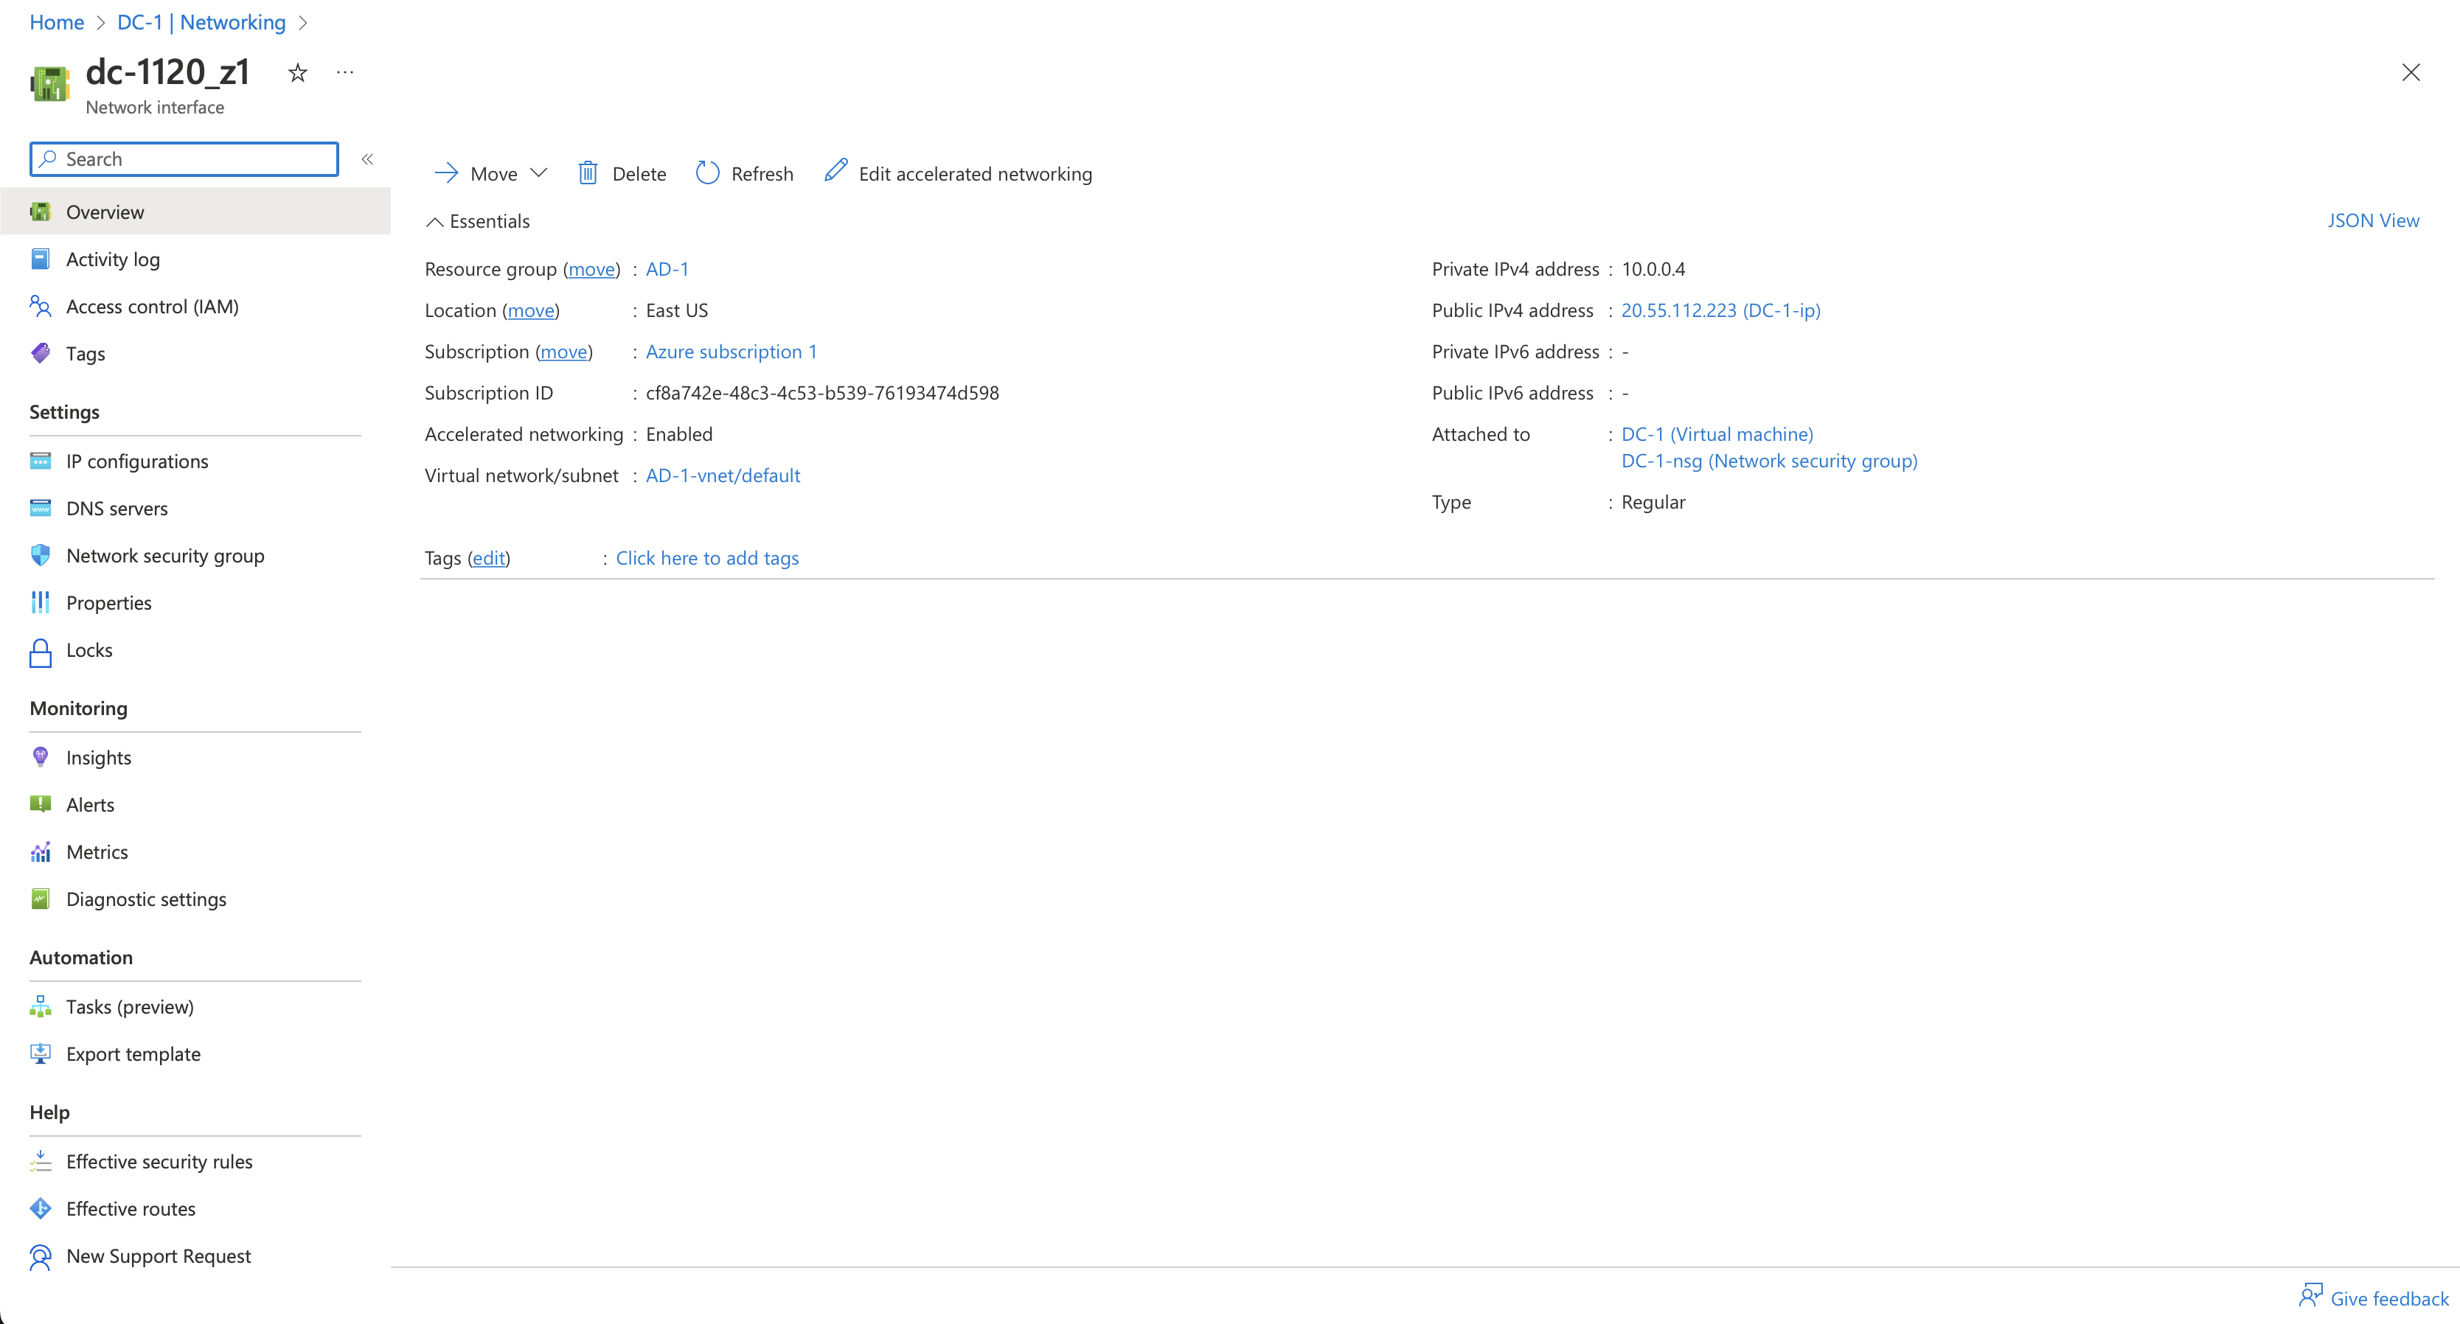
Task: Open the Overview menu item
Action: click(x=195, y=212)
